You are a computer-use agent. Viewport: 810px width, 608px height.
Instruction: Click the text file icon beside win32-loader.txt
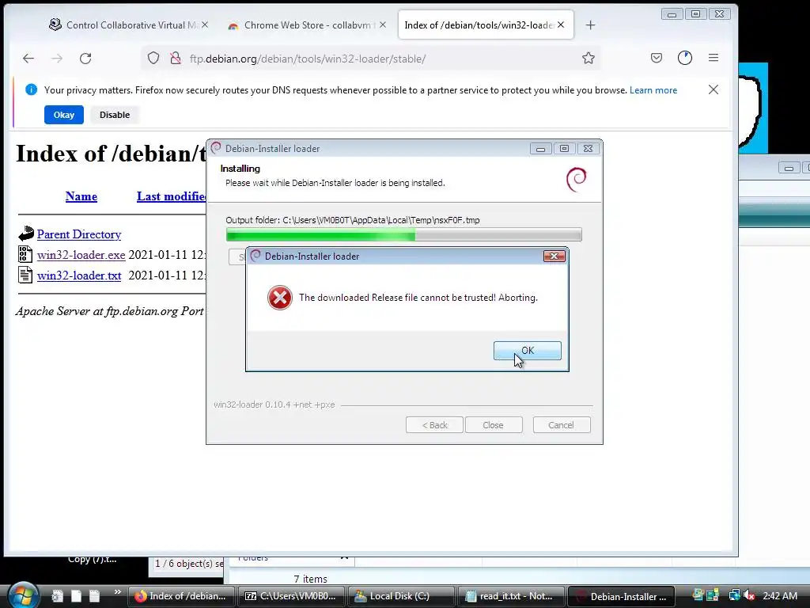click(x=25, y=275)
